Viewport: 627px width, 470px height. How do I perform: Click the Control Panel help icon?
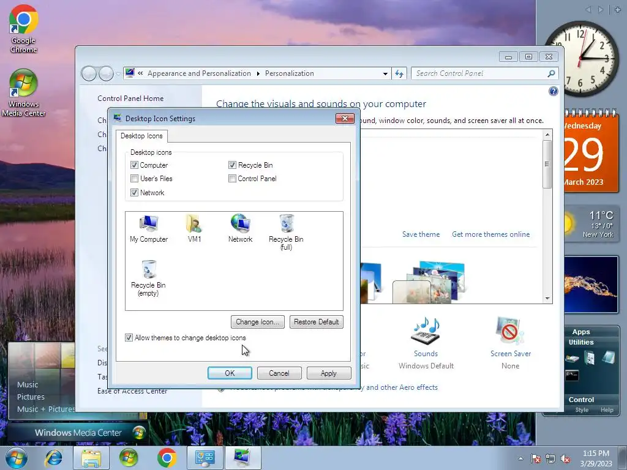553,91
